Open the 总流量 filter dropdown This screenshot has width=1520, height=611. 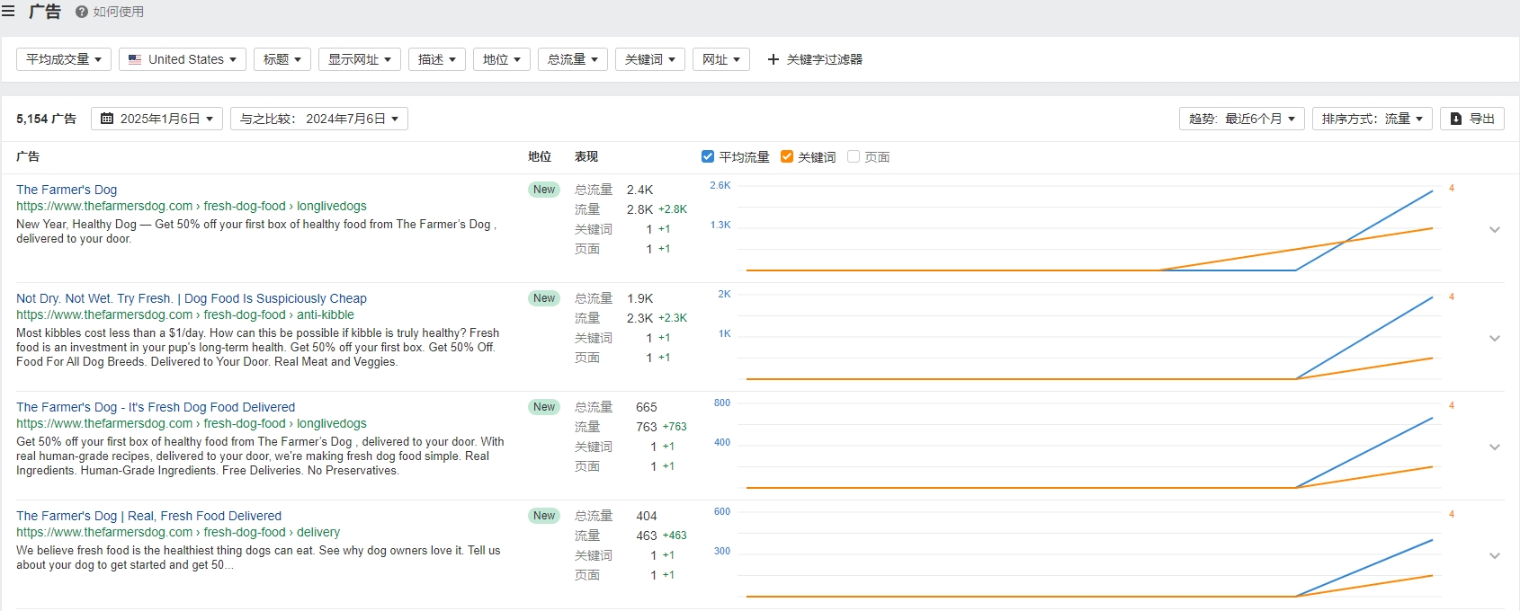tap(573, 59)
